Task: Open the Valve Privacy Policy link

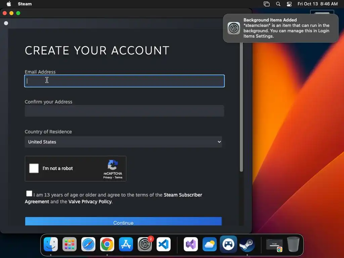Action: 90,202
